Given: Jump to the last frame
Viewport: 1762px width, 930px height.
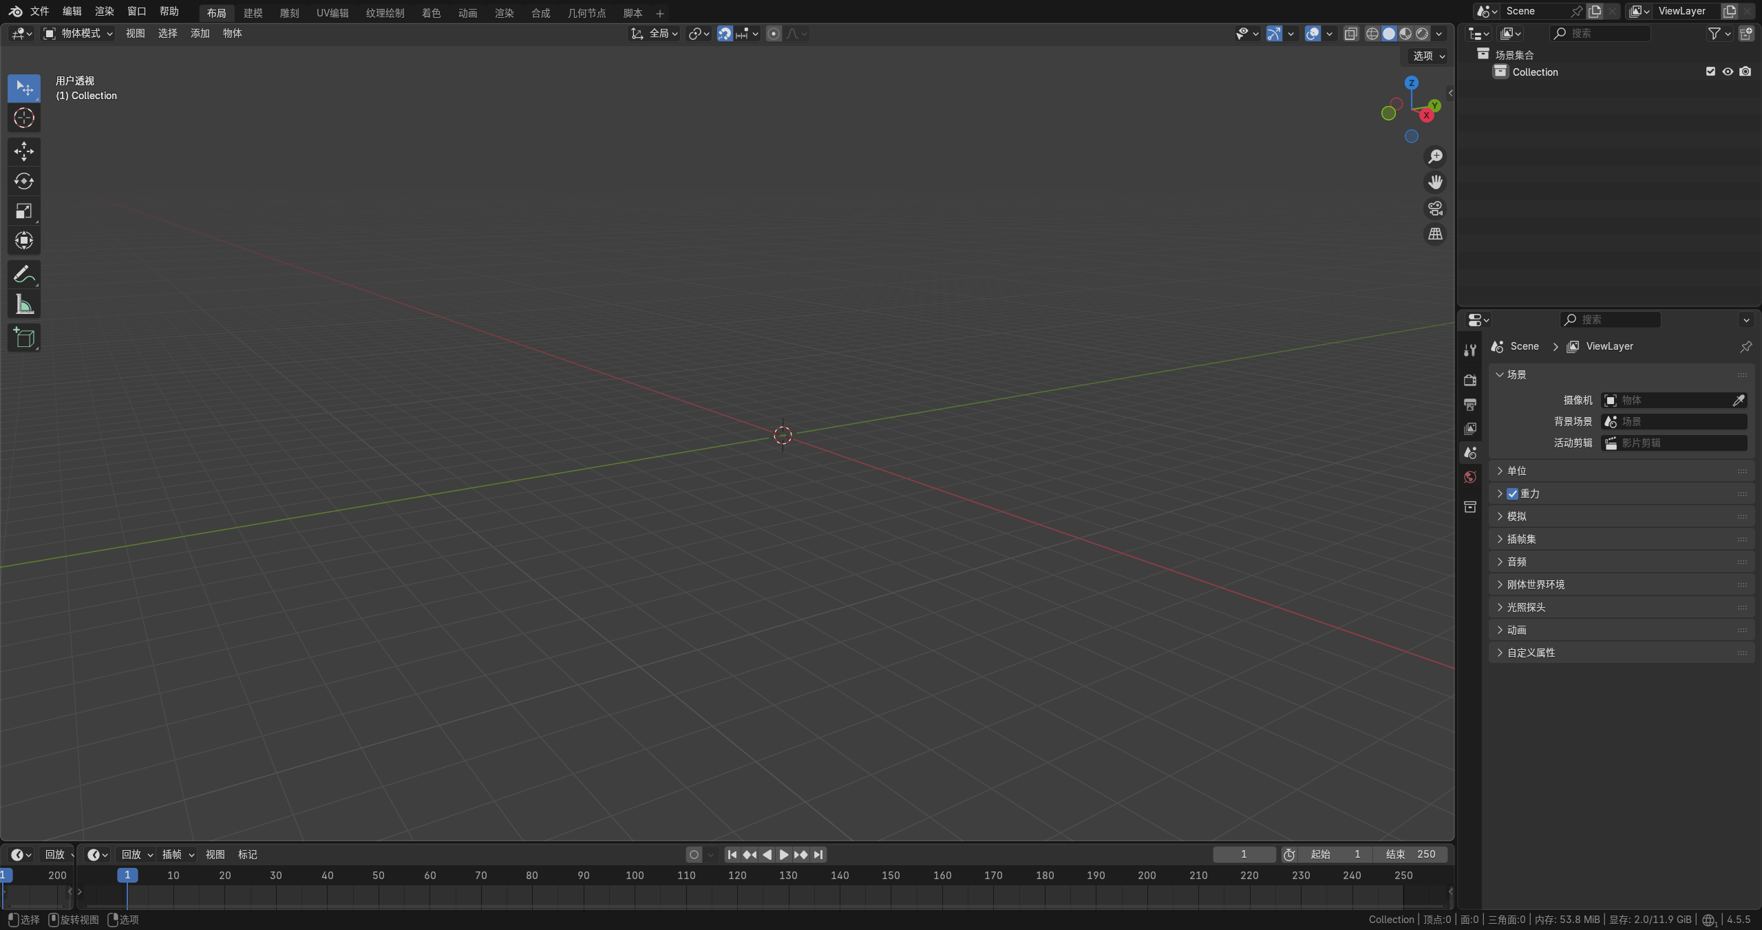Looking at the screenshot, I should 818,854.
